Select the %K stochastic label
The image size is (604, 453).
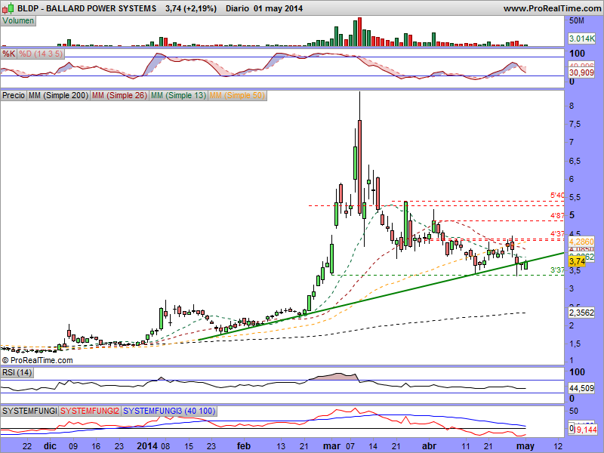coord(9,54)
